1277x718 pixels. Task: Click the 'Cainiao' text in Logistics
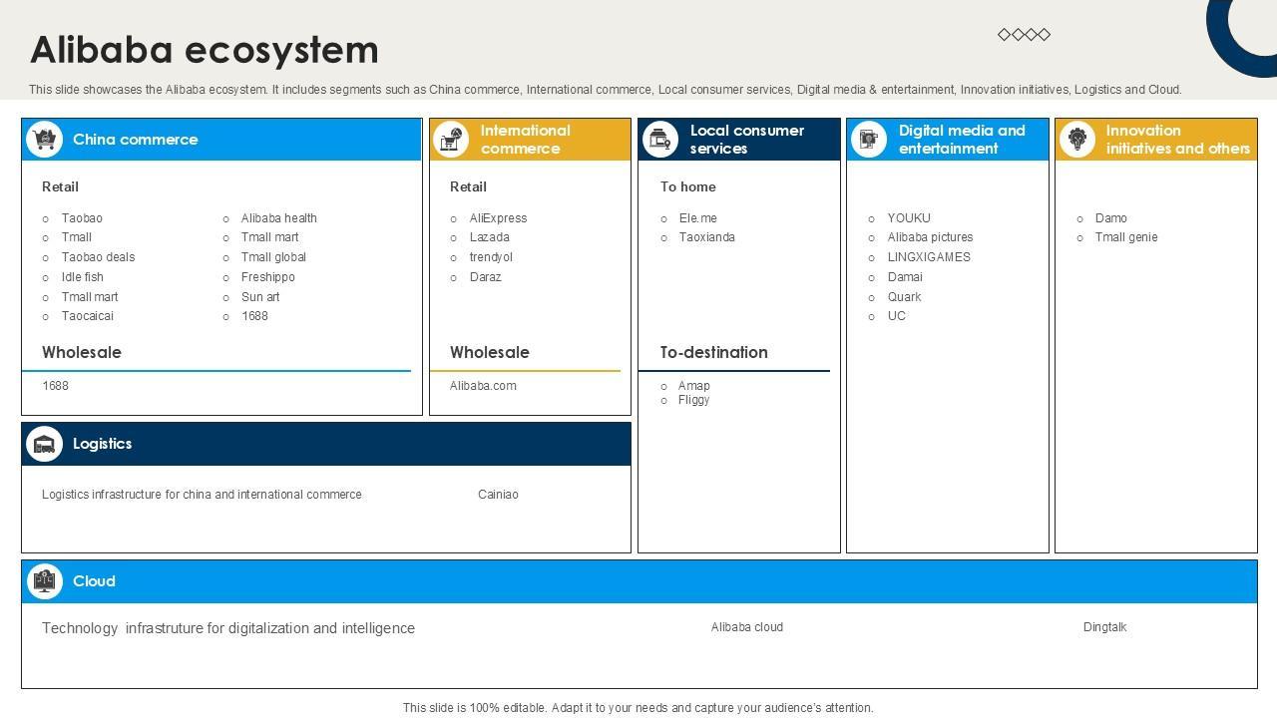point(498,495)
